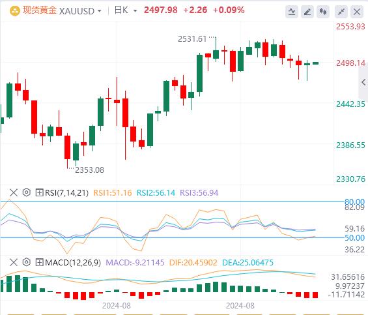Click the gold coin symbol icon
This screenshot has width=368, height=315.
[x=14, y=11]
